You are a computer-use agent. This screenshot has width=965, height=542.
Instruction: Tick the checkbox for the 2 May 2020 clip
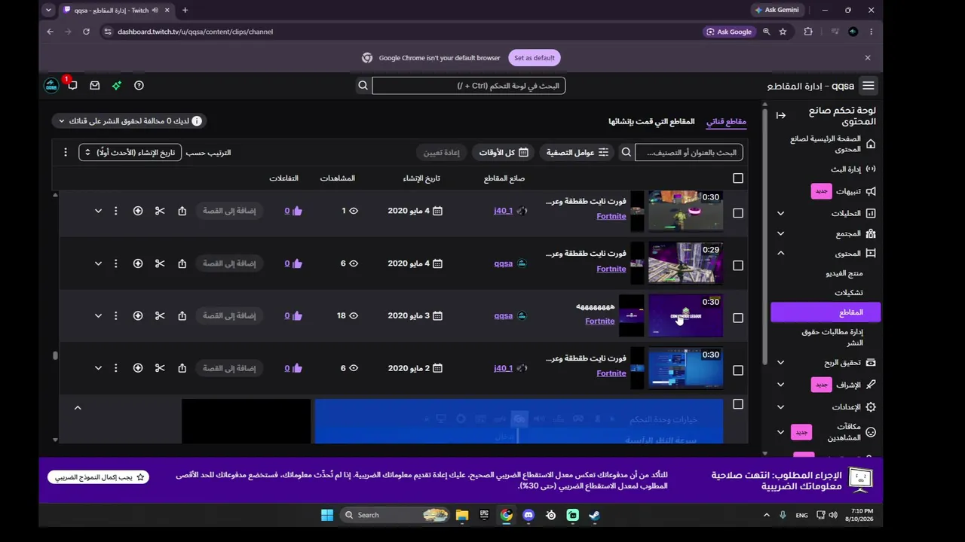[x=738, y=370]
